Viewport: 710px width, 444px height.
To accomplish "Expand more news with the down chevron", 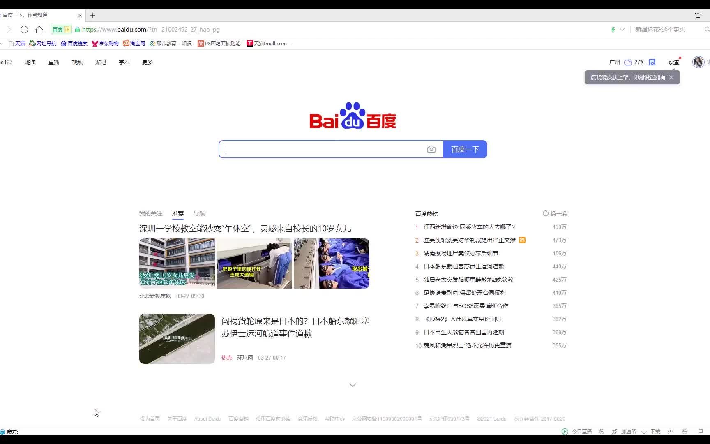I will click(x=353, y=385).
